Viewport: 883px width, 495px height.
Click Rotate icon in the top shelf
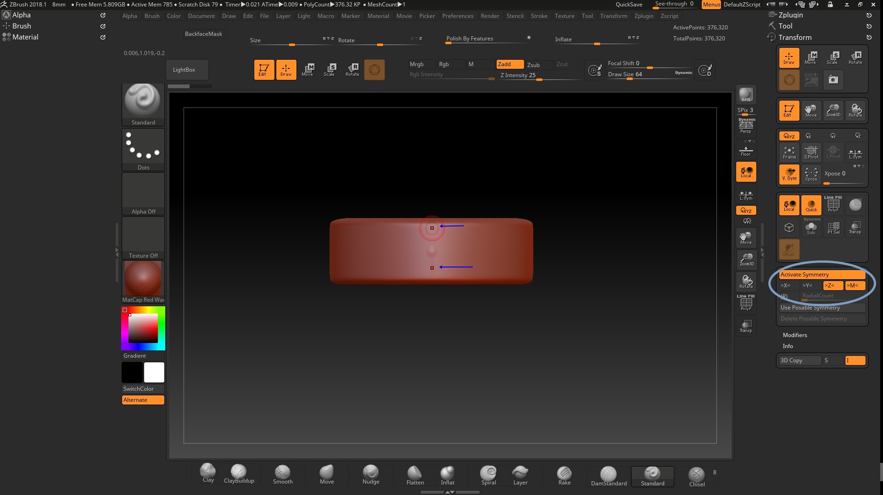pos(352,70)
